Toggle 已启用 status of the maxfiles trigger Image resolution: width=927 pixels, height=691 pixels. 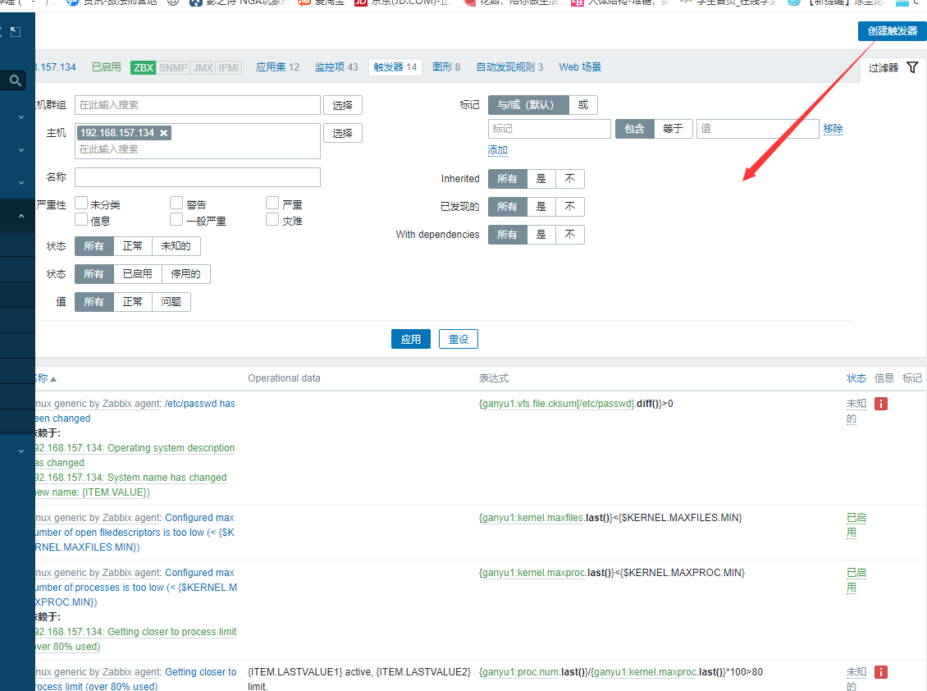[x=856, y=524]
